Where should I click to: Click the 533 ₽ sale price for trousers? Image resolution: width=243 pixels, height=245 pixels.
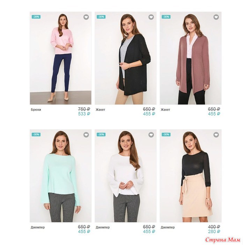(84, 114)
